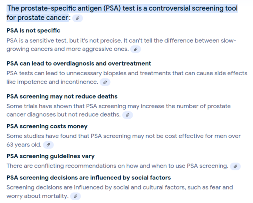253x203 pixels.
Task: Select heading 'PSA can lead to overdiagnosis and overtreatment'
Action: (79, 64)
